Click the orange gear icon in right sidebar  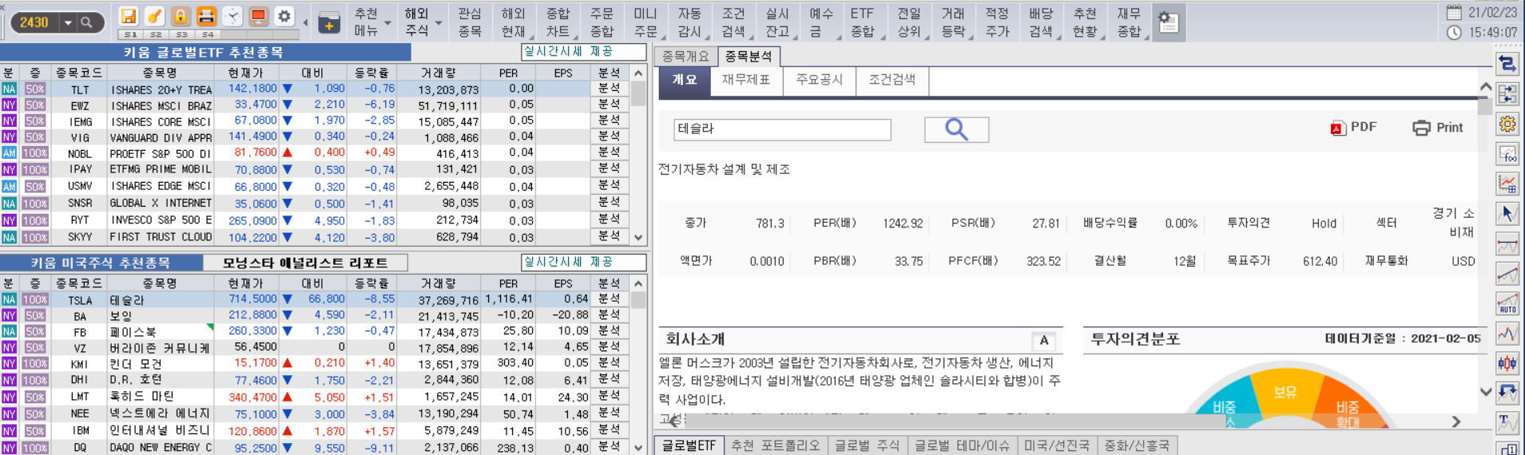pyautogui.click(x=1507, y=124)
